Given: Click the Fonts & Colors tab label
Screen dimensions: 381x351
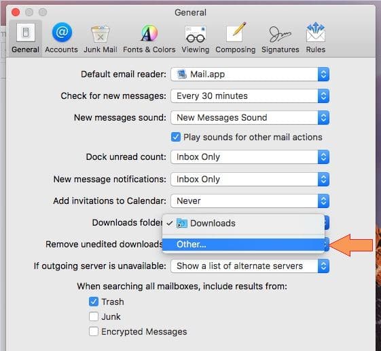Looking at the screenshot, I should click(149, 49).
